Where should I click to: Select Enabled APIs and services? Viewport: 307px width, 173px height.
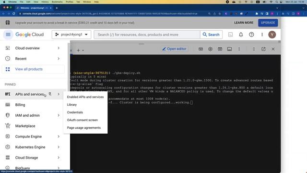[85, 97]
